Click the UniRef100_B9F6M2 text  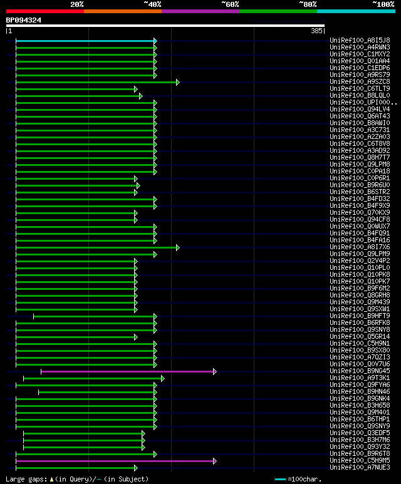coord(360,288)
